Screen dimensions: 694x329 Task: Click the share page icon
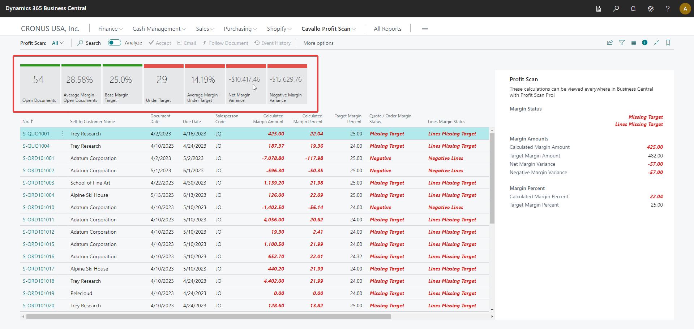pos(610,43)
